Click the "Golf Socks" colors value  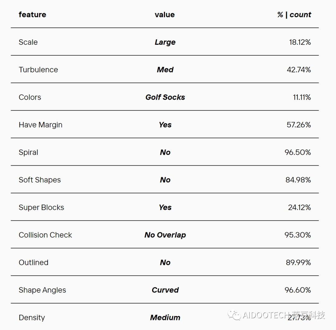165,97
